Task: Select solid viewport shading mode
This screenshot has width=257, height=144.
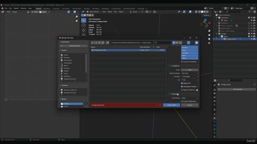Action: [x=202, y=12]
